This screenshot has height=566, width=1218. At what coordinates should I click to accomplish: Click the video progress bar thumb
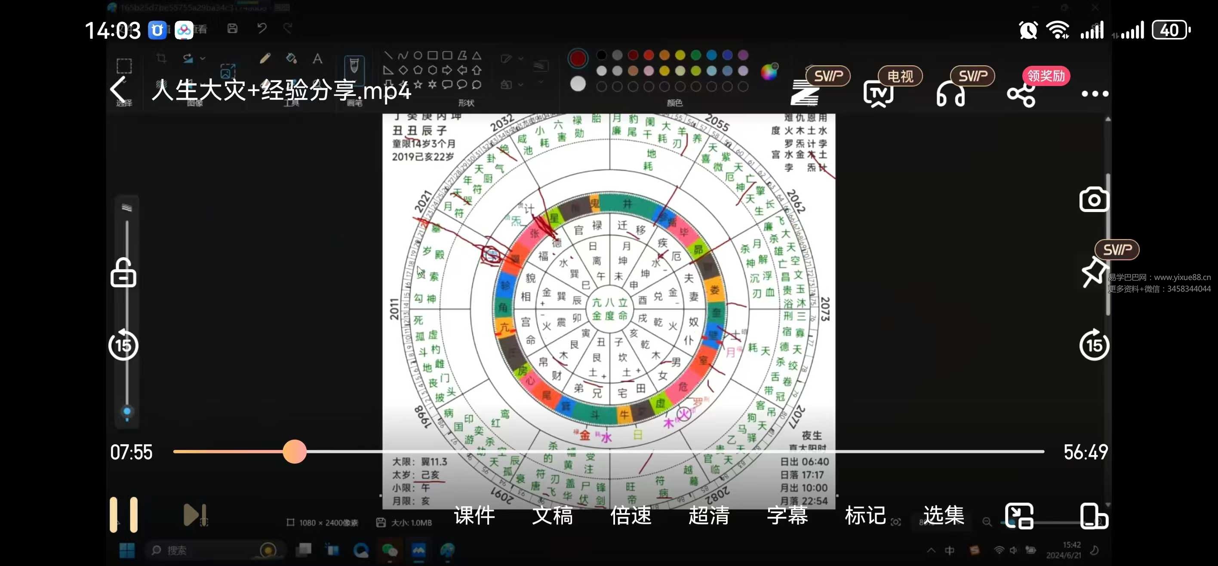tap(295, 452)
